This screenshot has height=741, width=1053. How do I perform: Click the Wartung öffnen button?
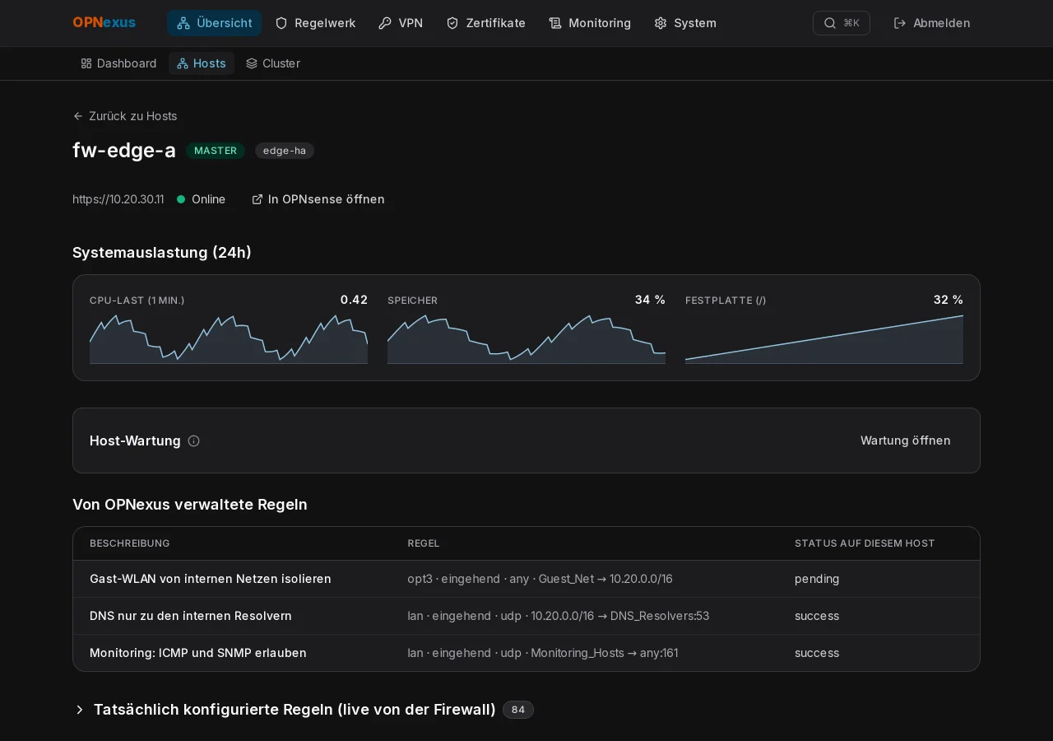(906, 440)
